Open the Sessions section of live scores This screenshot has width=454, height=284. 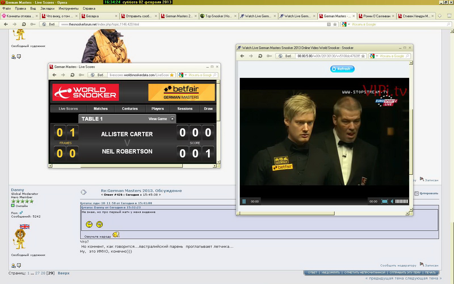185,109
